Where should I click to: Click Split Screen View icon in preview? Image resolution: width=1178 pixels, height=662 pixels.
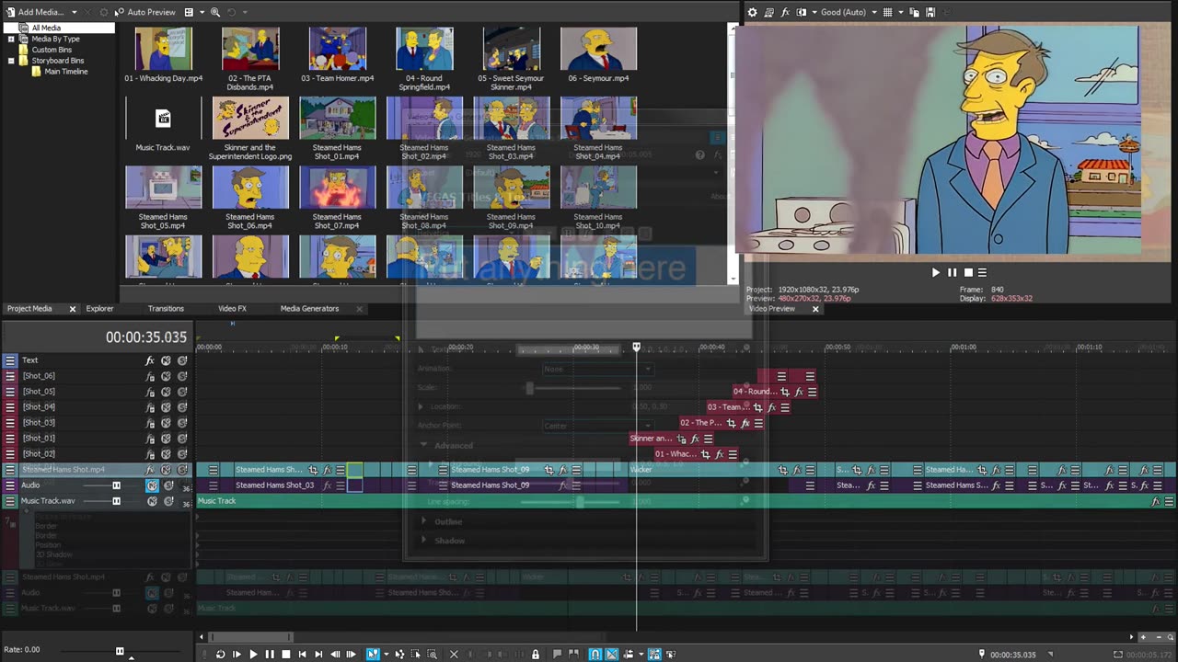tap(802, 12)
